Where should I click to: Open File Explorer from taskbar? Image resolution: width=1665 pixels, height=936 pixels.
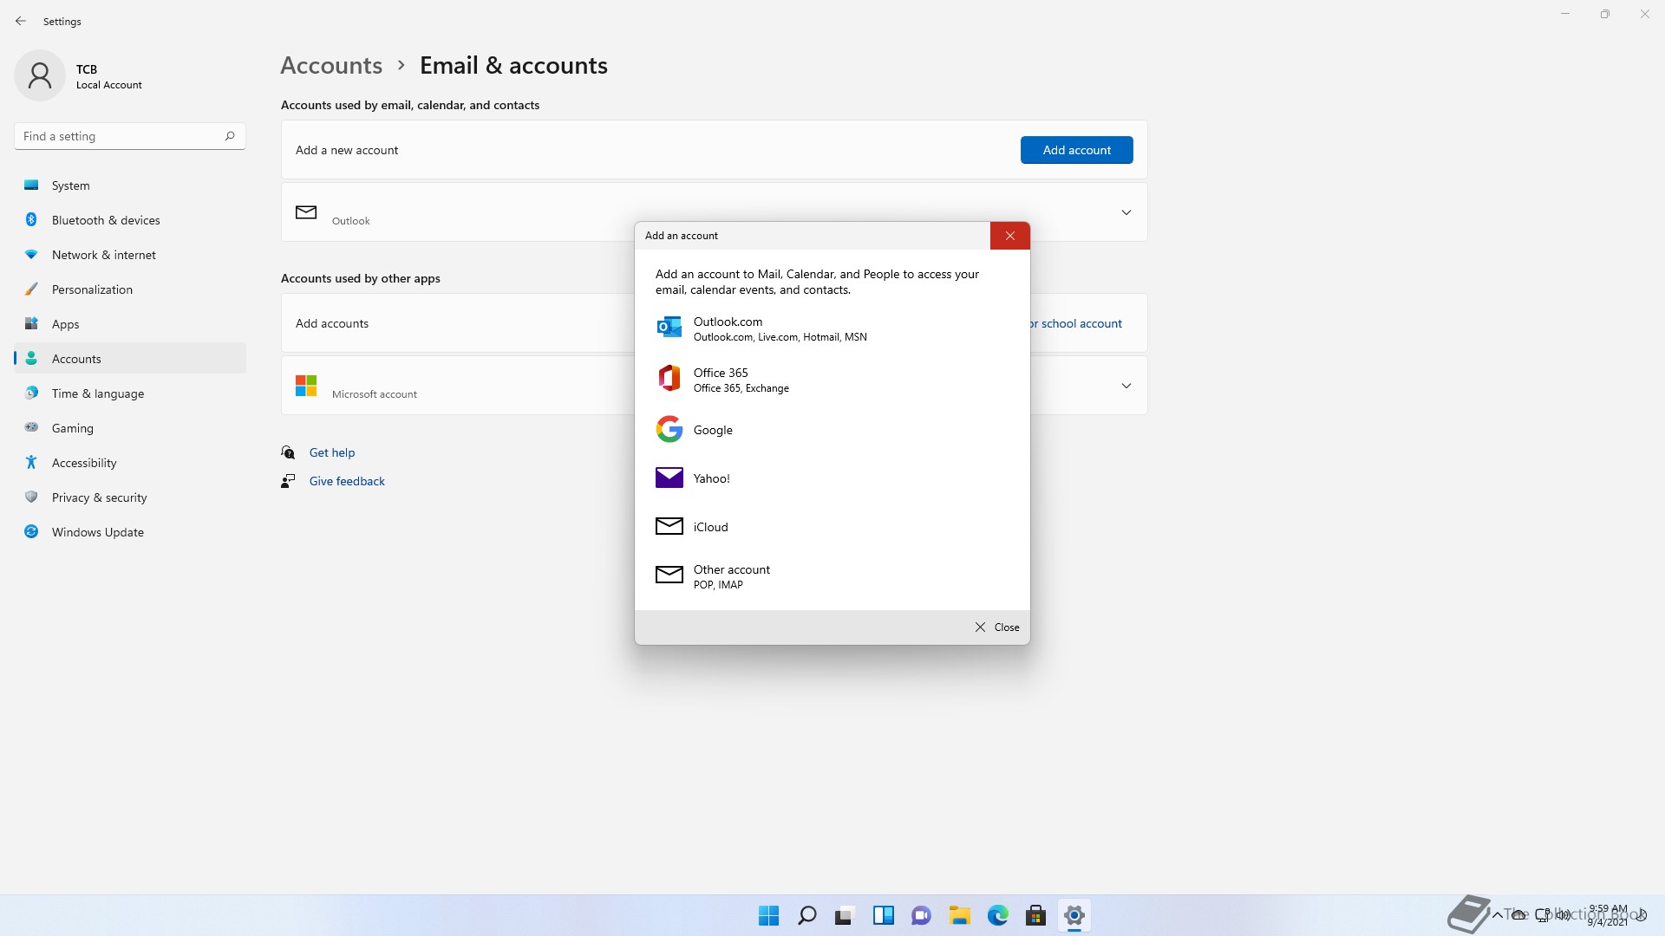959,915
